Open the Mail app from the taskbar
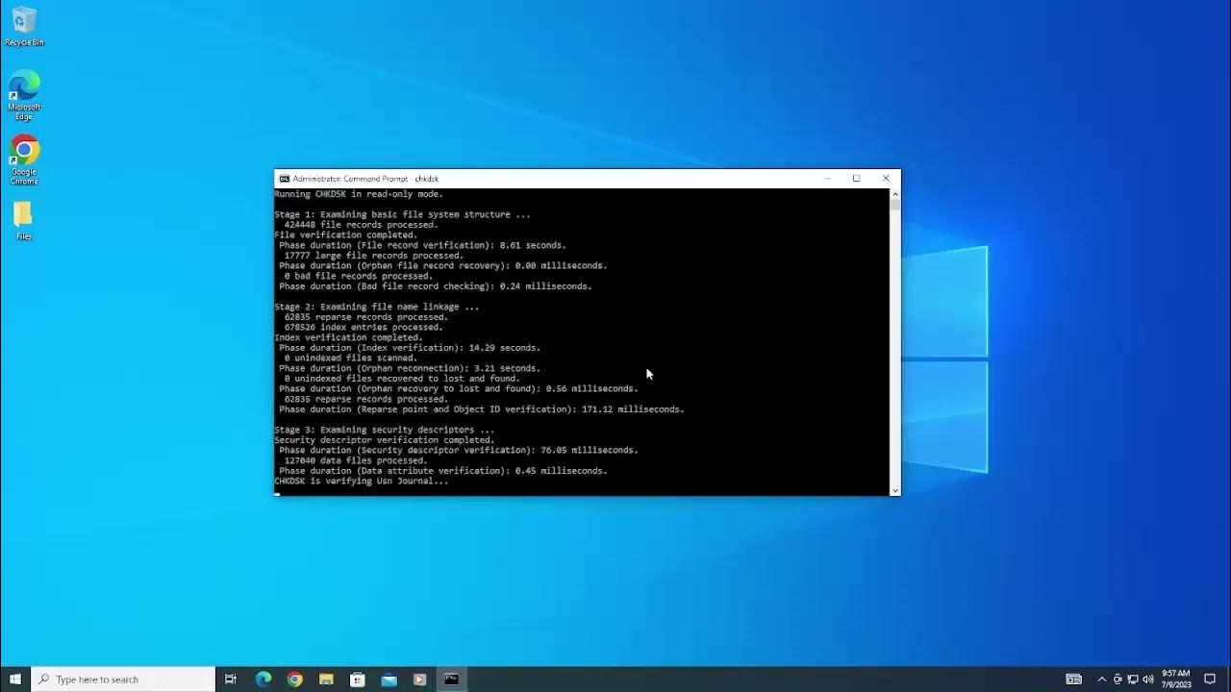 [389, 680]
